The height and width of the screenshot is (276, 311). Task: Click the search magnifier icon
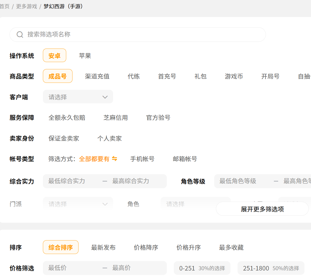[x=20, y=35]
